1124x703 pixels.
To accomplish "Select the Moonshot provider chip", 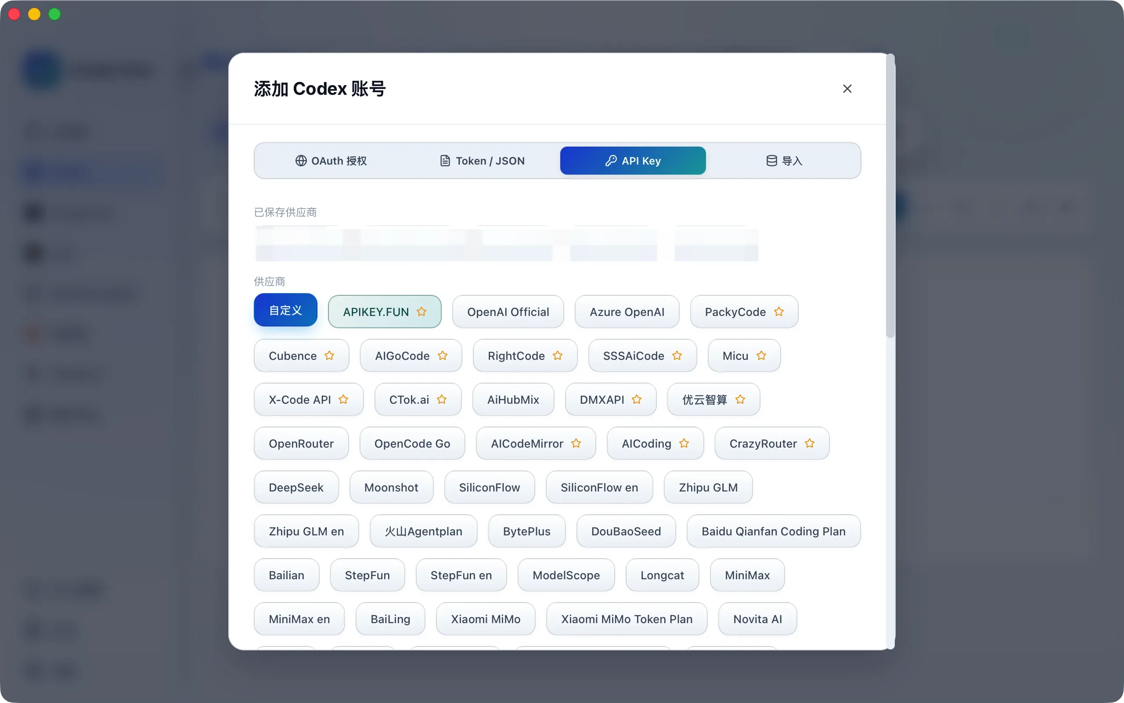I will click(x=391, y=487).
